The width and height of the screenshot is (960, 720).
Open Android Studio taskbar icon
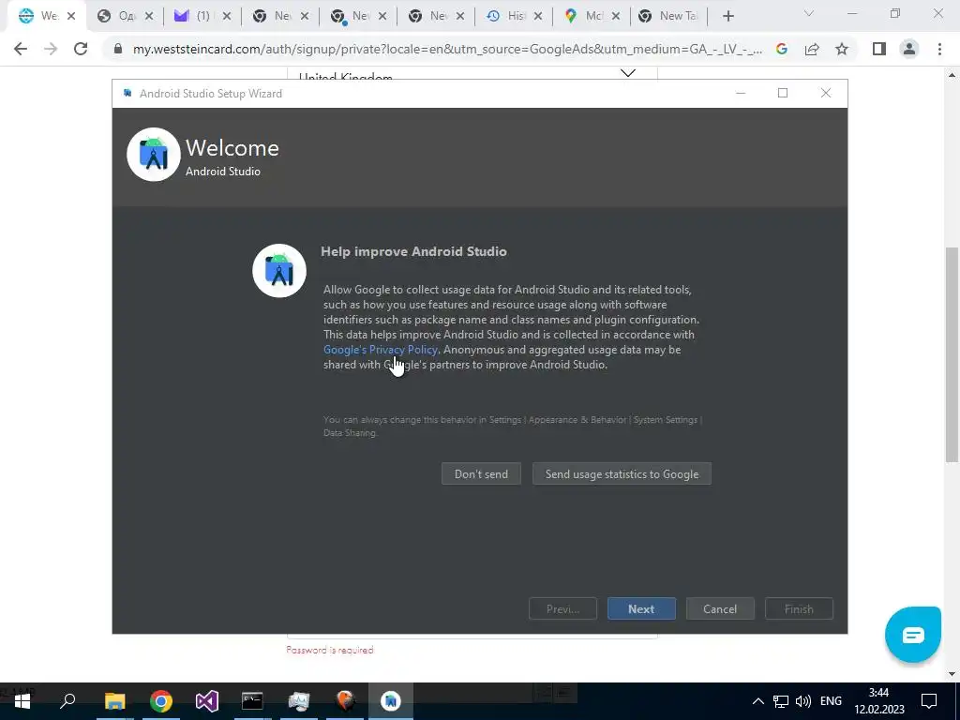click(391, 701)
